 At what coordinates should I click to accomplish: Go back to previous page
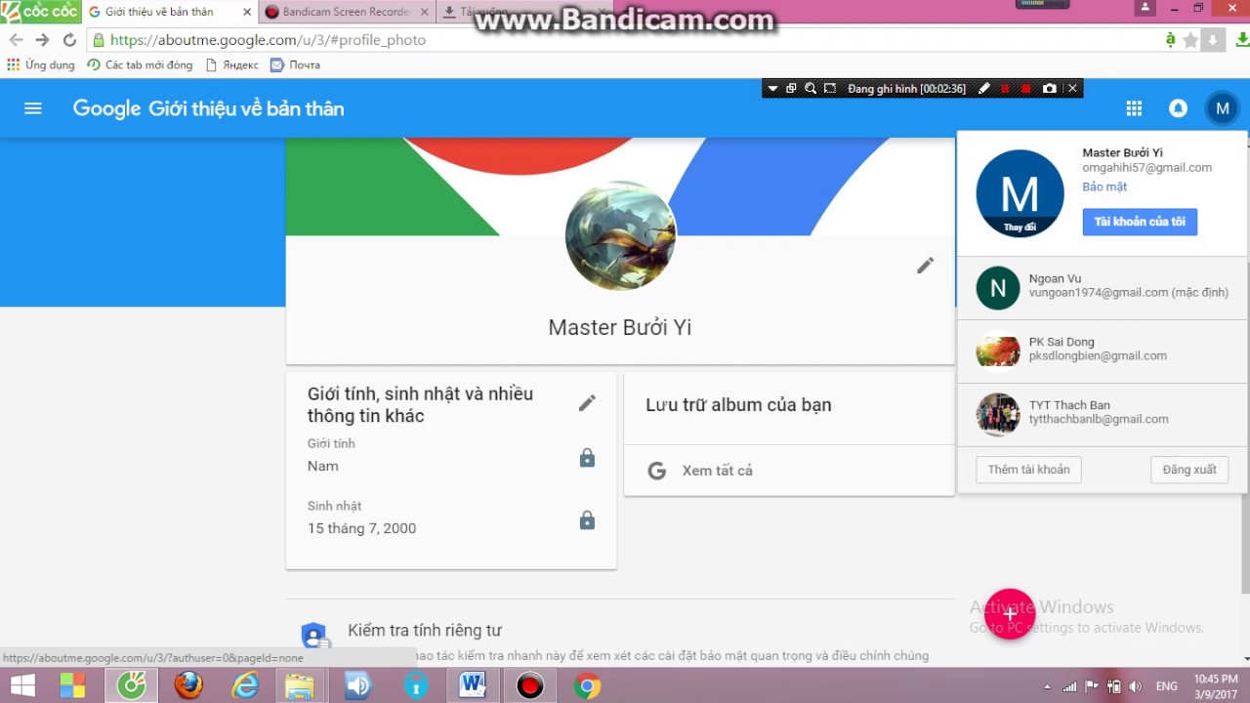click(16, 40)
